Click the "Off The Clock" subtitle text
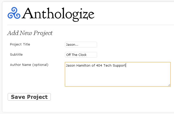174x114 pixels. click(x=76, y=55)
